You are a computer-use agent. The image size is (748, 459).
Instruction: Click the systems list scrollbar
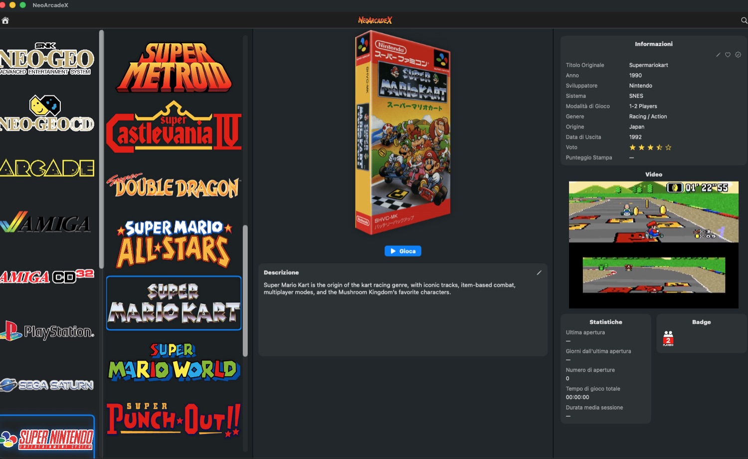click(x=102, y=149)
